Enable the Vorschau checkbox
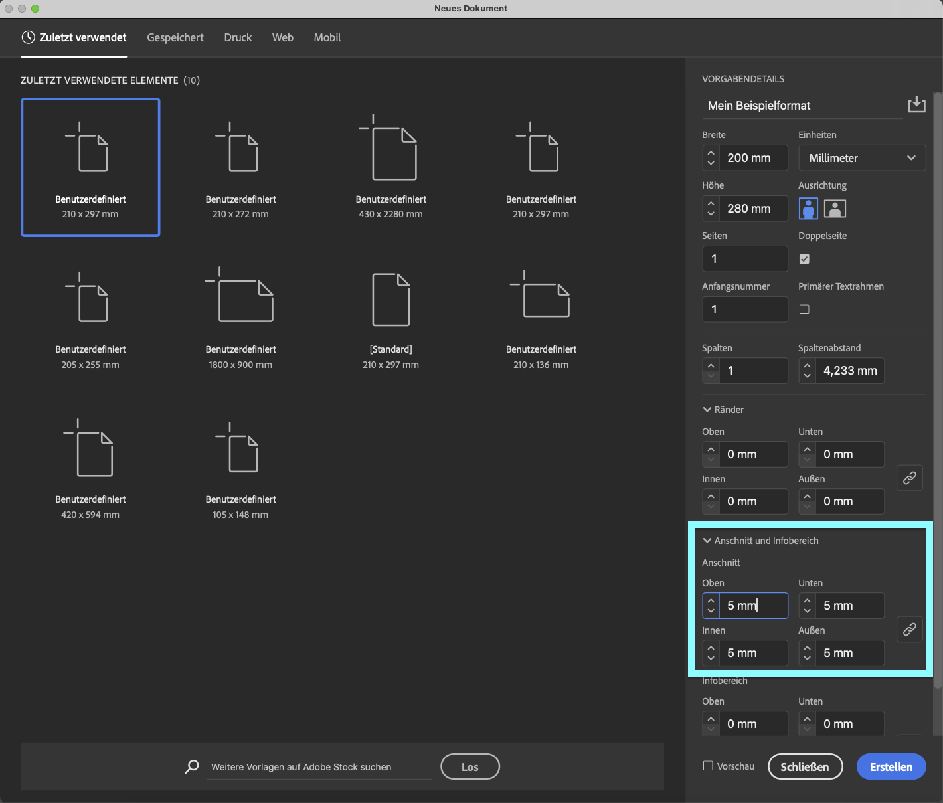This screenshot has height=803, width=943. coord(708,766)
